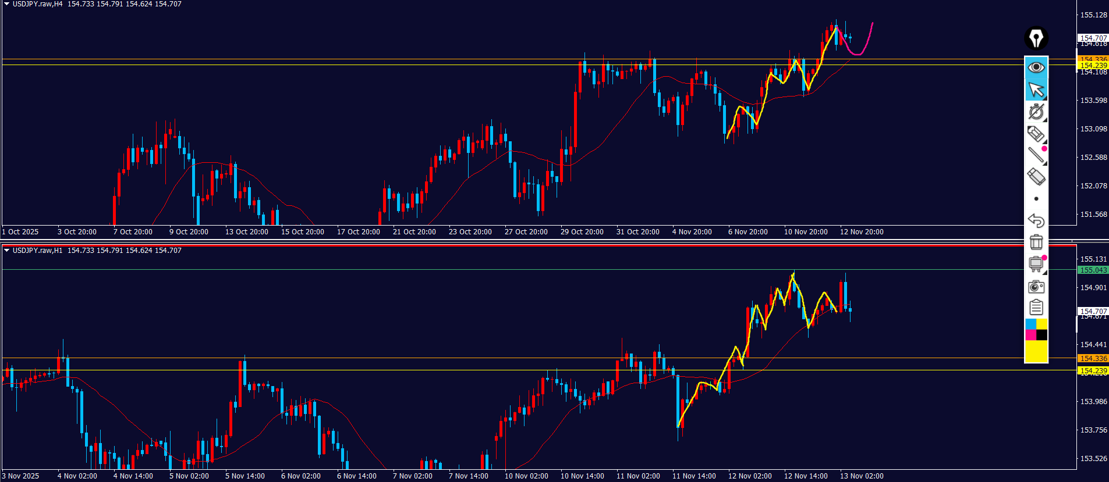1109x482 pixels.
Task: Undo the last drawing stroke
Action: pos(1036,220)
